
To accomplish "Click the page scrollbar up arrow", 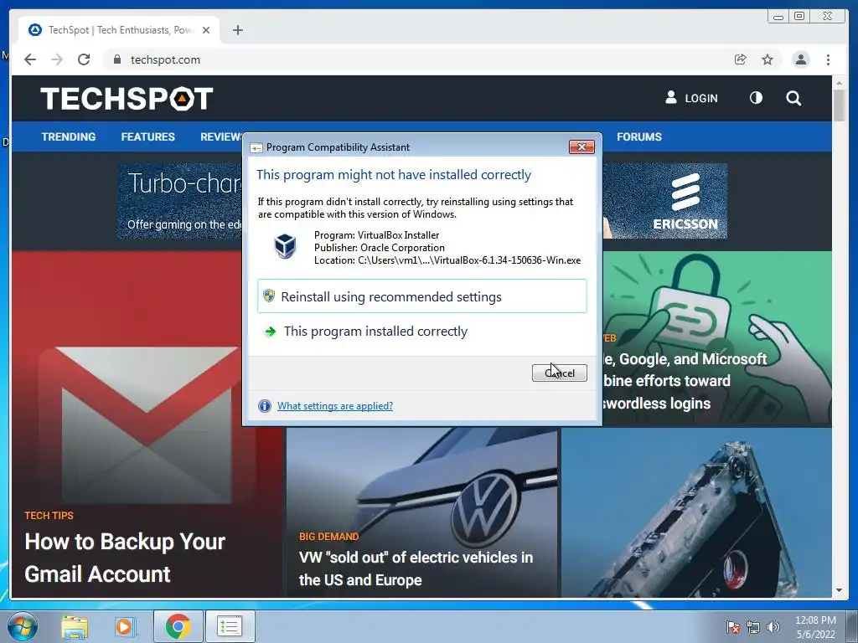I will click(839, 83).
